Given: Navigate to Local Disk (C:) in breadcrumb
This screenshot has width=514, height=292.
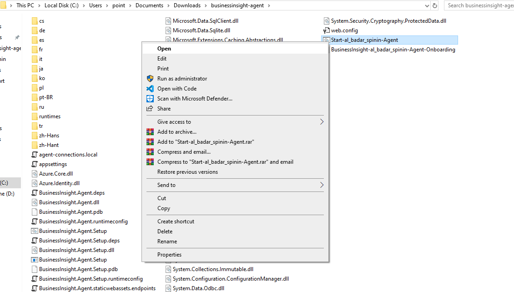Looking at the screenshot, I should [x=61, y=5].
